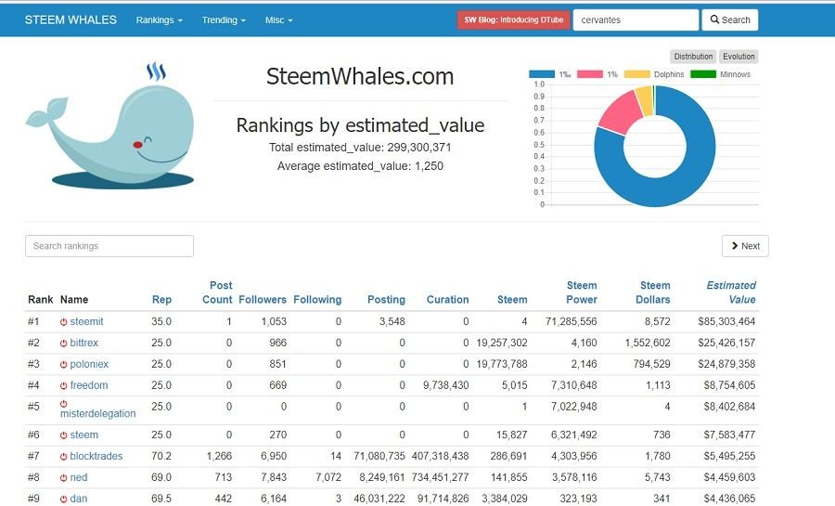This screenshot has height=506, width=835.
Task: Sort table by Post Count column
Action: point(217,292)
